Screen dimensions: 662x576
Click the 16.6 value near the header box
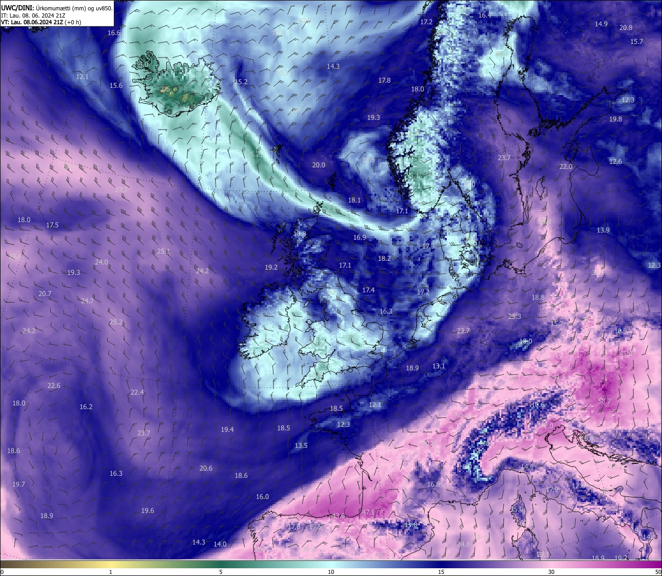114,33
